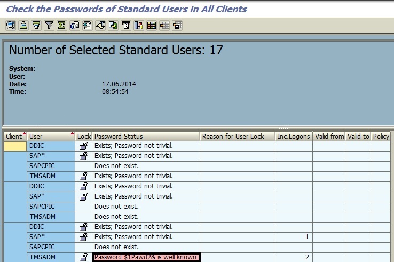
Task: Click the Valid from column header
Action: tap(329, 137)
